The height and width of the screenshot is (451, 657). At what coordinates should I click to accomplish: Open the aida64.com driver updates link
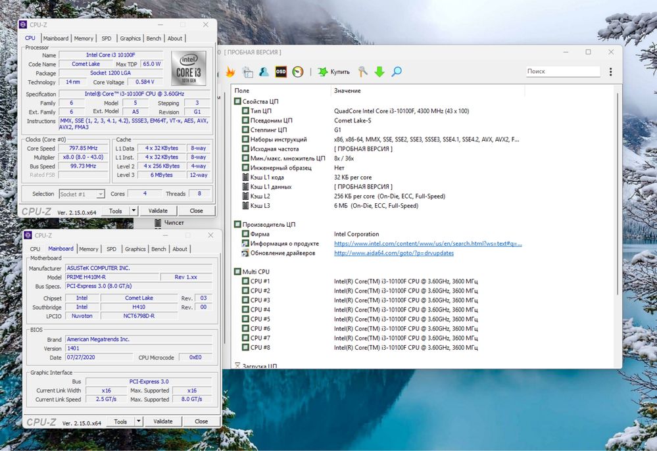(x=394, y=253)
